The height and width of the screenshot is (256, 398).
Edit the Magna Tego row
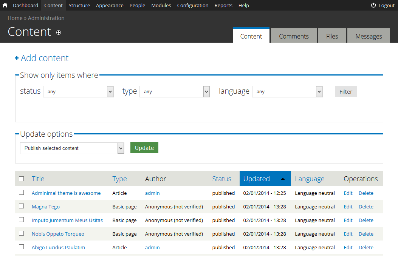pos(348,207)
